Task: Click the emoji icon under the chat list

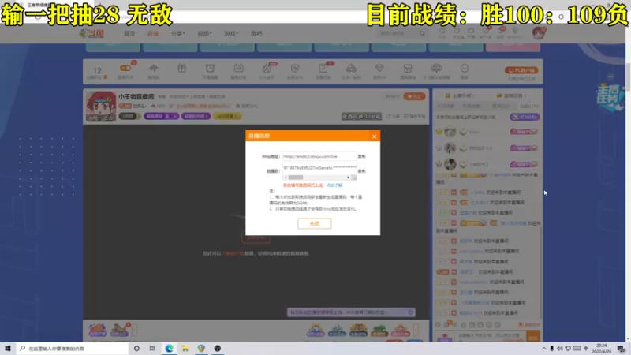Action: click(x=439, y=324)
